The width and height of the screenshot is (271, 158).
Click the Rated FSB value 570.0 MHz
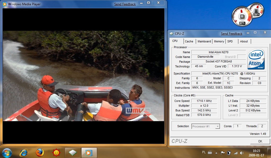click(x=204, y=115)
